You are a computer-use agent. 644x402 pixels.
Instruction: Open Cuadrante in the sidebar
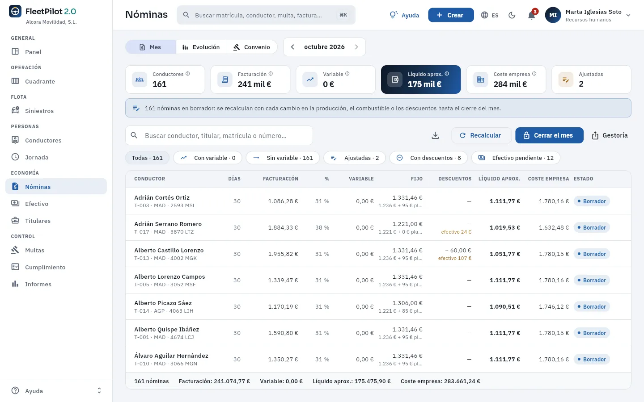tap(56, 81)
